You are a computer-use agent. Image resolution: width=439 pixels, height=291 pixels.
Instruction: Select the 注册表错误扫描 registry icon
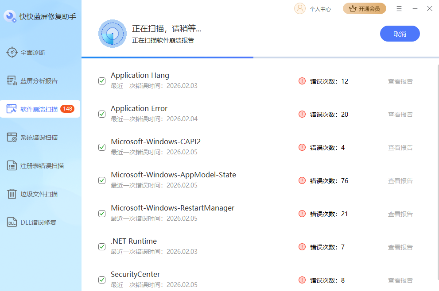(12, 165)
